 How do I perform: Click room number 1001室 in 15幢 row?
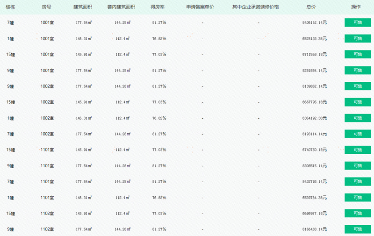(x=47, y=54)
